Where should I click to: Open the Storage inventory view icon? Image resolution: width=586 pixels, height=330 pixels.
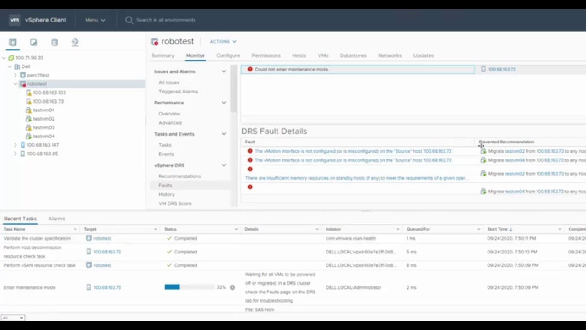[54, 43]
